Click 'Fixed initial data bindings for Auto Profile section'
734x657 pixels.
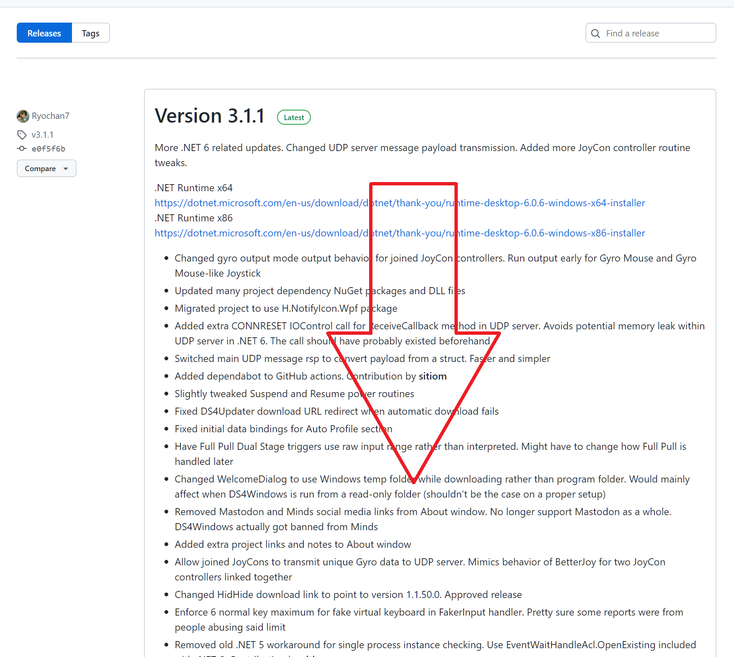(284, 429)
